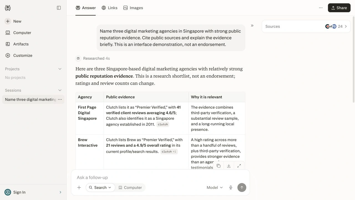Collapse the Projects section chevron
Image resolution: width=355 pixels, height=200 pixels.
(60, 69)
